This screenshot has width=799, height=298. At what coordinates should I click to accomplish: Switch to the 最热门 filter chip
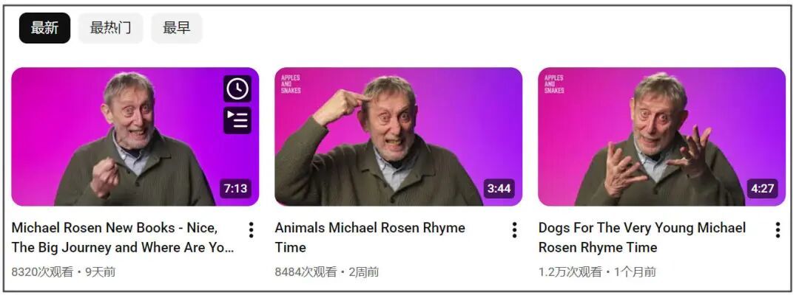[x=110, y=28]
